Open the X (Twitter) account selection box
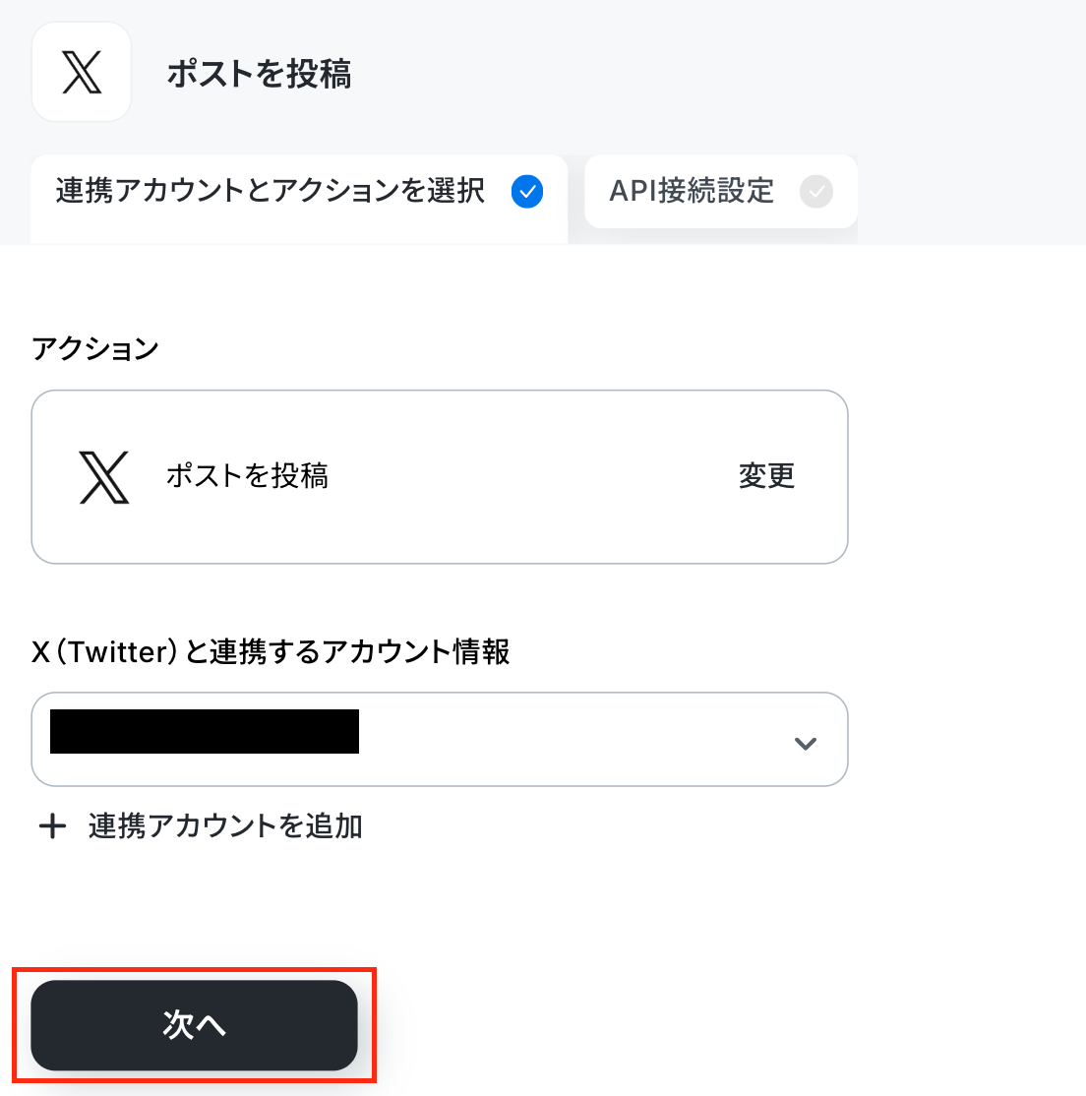The image size is (1086, 1096). click(440, 740)
